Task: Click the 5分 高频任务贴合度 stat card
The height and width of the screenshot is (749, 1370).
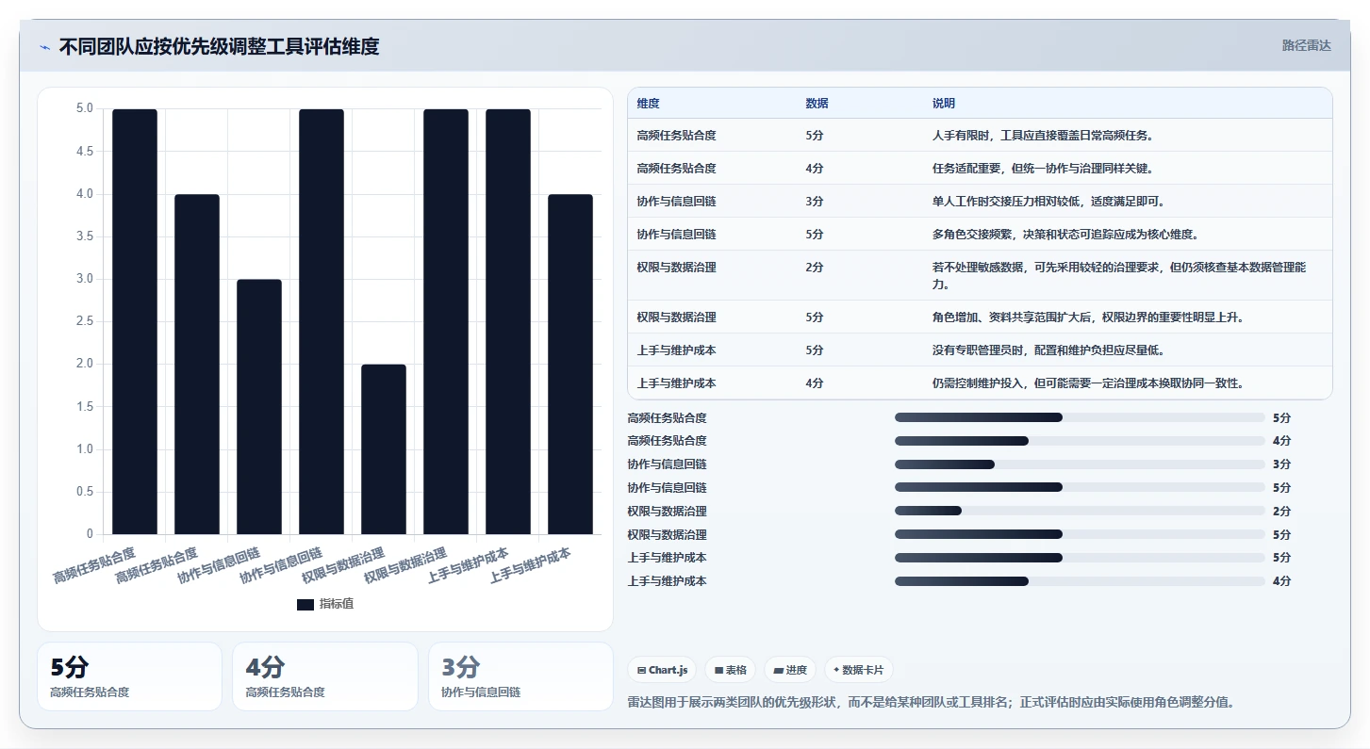Action: [x=129, y=676]
